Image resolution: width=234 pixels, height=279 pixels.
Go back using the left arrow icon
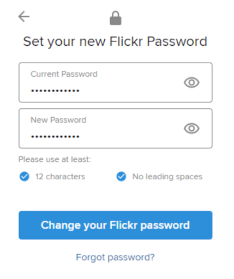coord(24,16)
